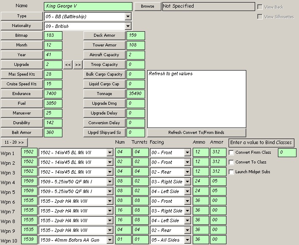
Task: Edit the Wpn 9 Ammo value 36
Action: 201,230
